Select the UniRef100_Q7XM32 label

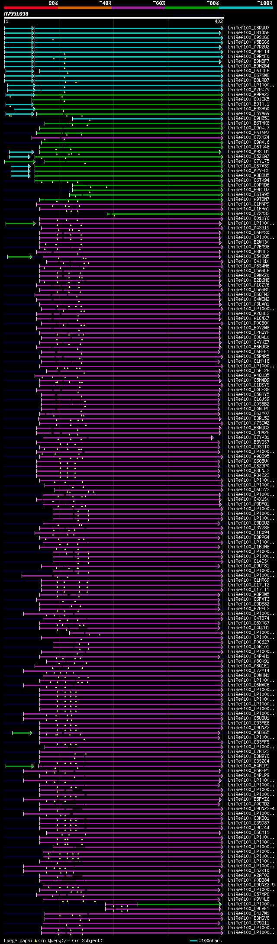pyautogui.click(x=248, y=214)
